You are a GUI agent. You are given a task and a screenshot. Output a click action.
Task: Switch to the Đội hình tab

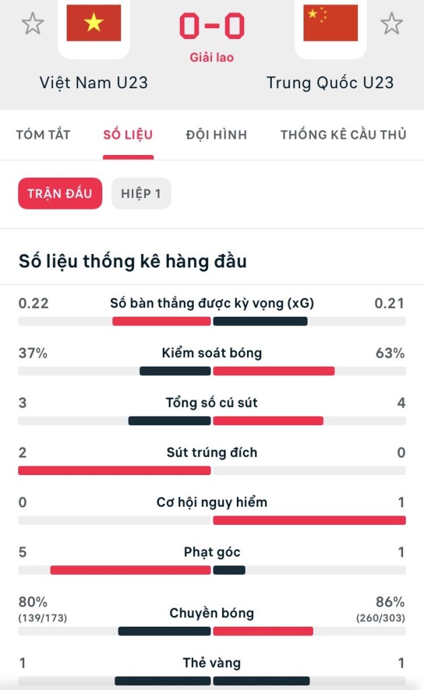(217, 135)
